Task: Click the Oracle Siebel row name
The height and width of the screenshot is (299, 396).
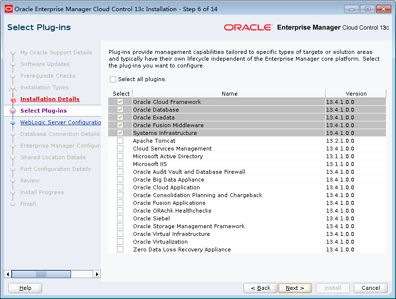Action: pos(151,218)
